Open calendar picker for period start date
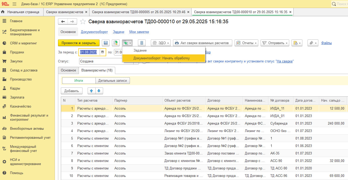This screenshot has height=180, width=348. (x=102, y=52)
